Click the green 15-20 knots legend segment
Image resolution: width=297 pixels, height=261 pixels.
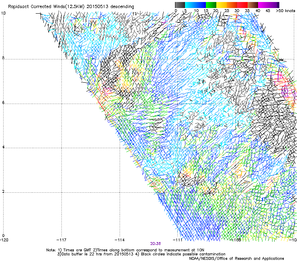(211, 5)
